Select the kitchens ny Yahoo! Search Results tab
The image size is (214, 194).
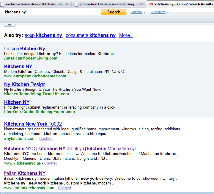tap(180, 4)
